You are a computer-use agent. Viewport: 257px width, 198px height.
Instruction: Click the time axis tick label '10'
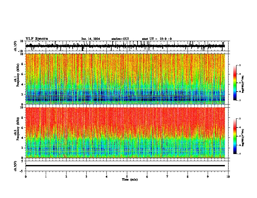click(x=228, y=177)
